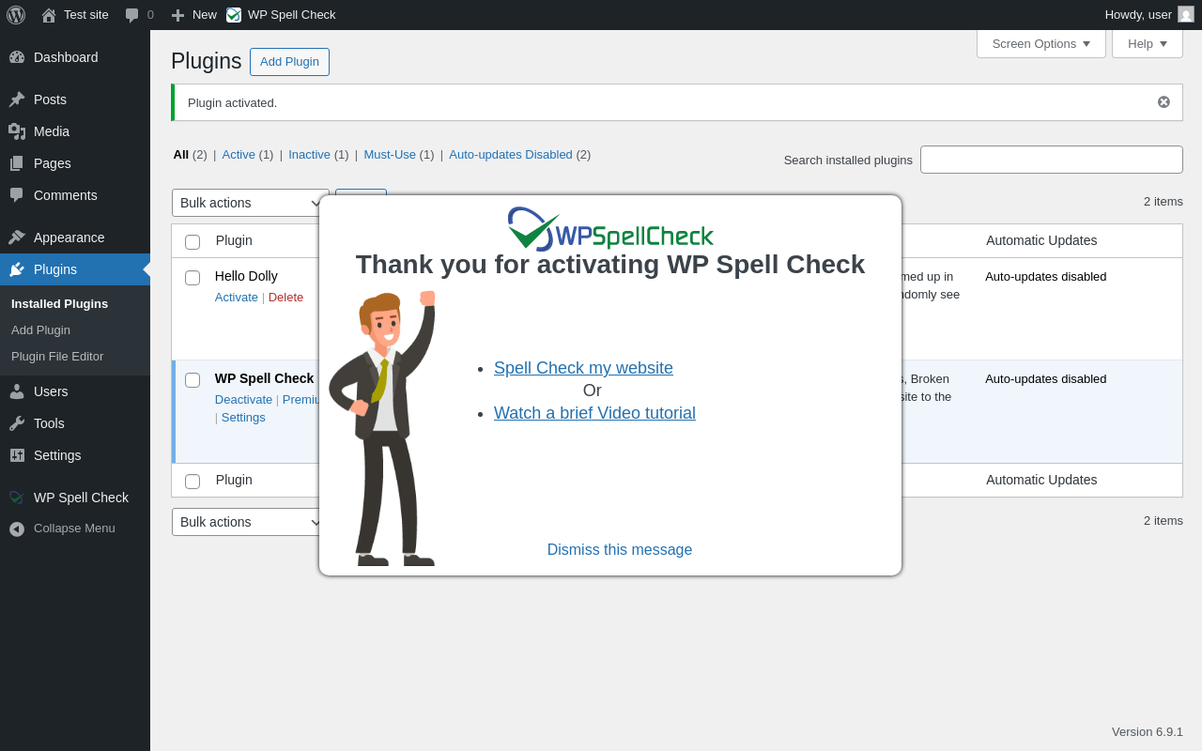Deactivate the WP Spell Check plugin
The image size is (1202, 751).
coord(243,399)
